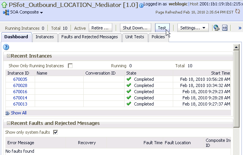Click the SOA Composite icon

point(6,12)
